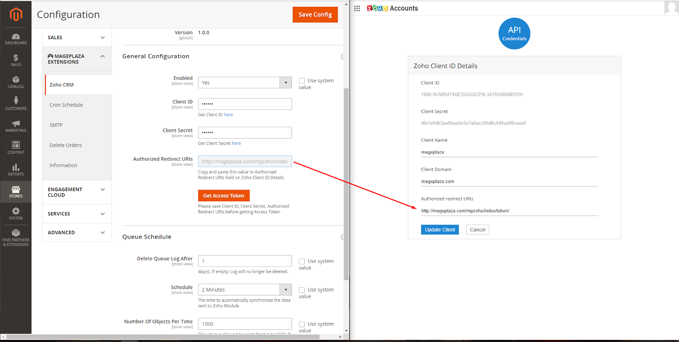
Task: Click Cancel in Zoho Client ID Details
Action: [477, 230]
